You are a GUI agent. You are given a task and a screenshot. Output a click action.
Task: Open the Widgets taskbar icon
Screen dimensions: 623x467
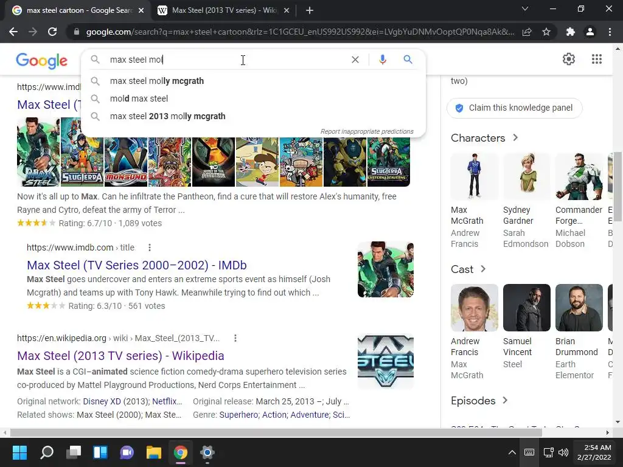100,452
